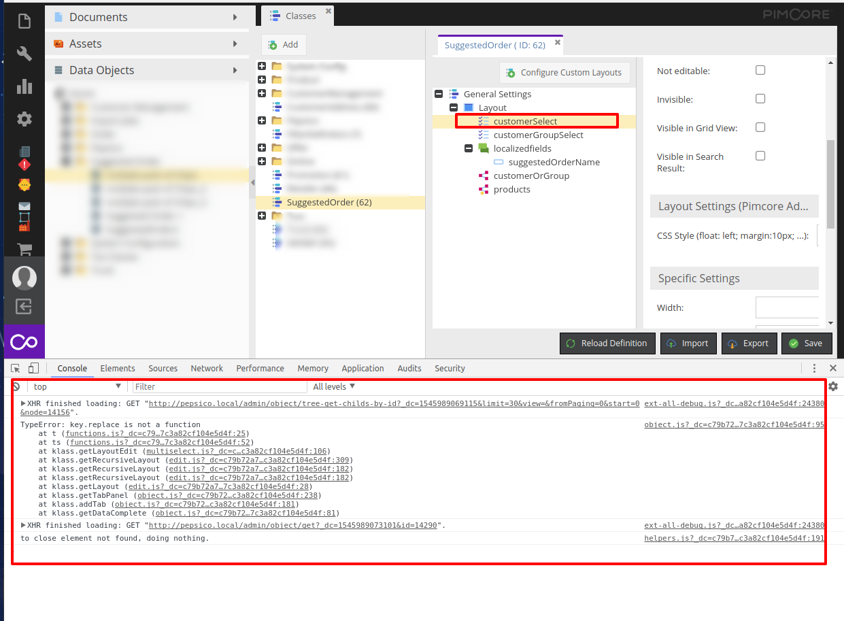The width and height of the screenshot is (844, 621).
Task: Open Reports via the bar chart icon
Action: pyautogui.click(x=24, y=86)
